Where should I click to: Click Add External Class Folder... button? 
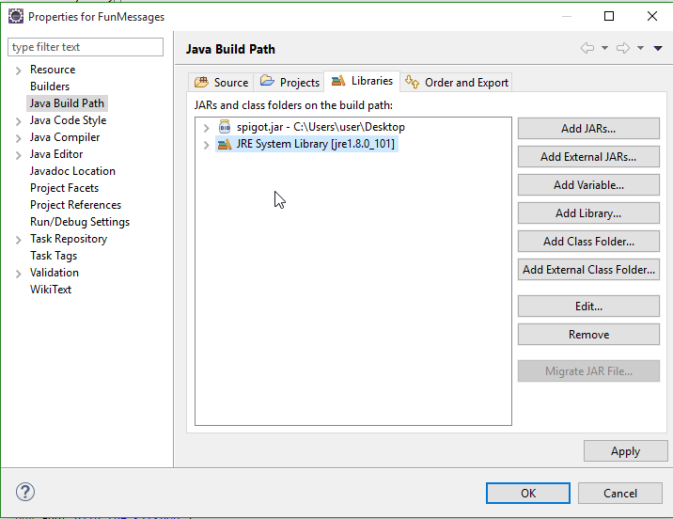[588, 270]
